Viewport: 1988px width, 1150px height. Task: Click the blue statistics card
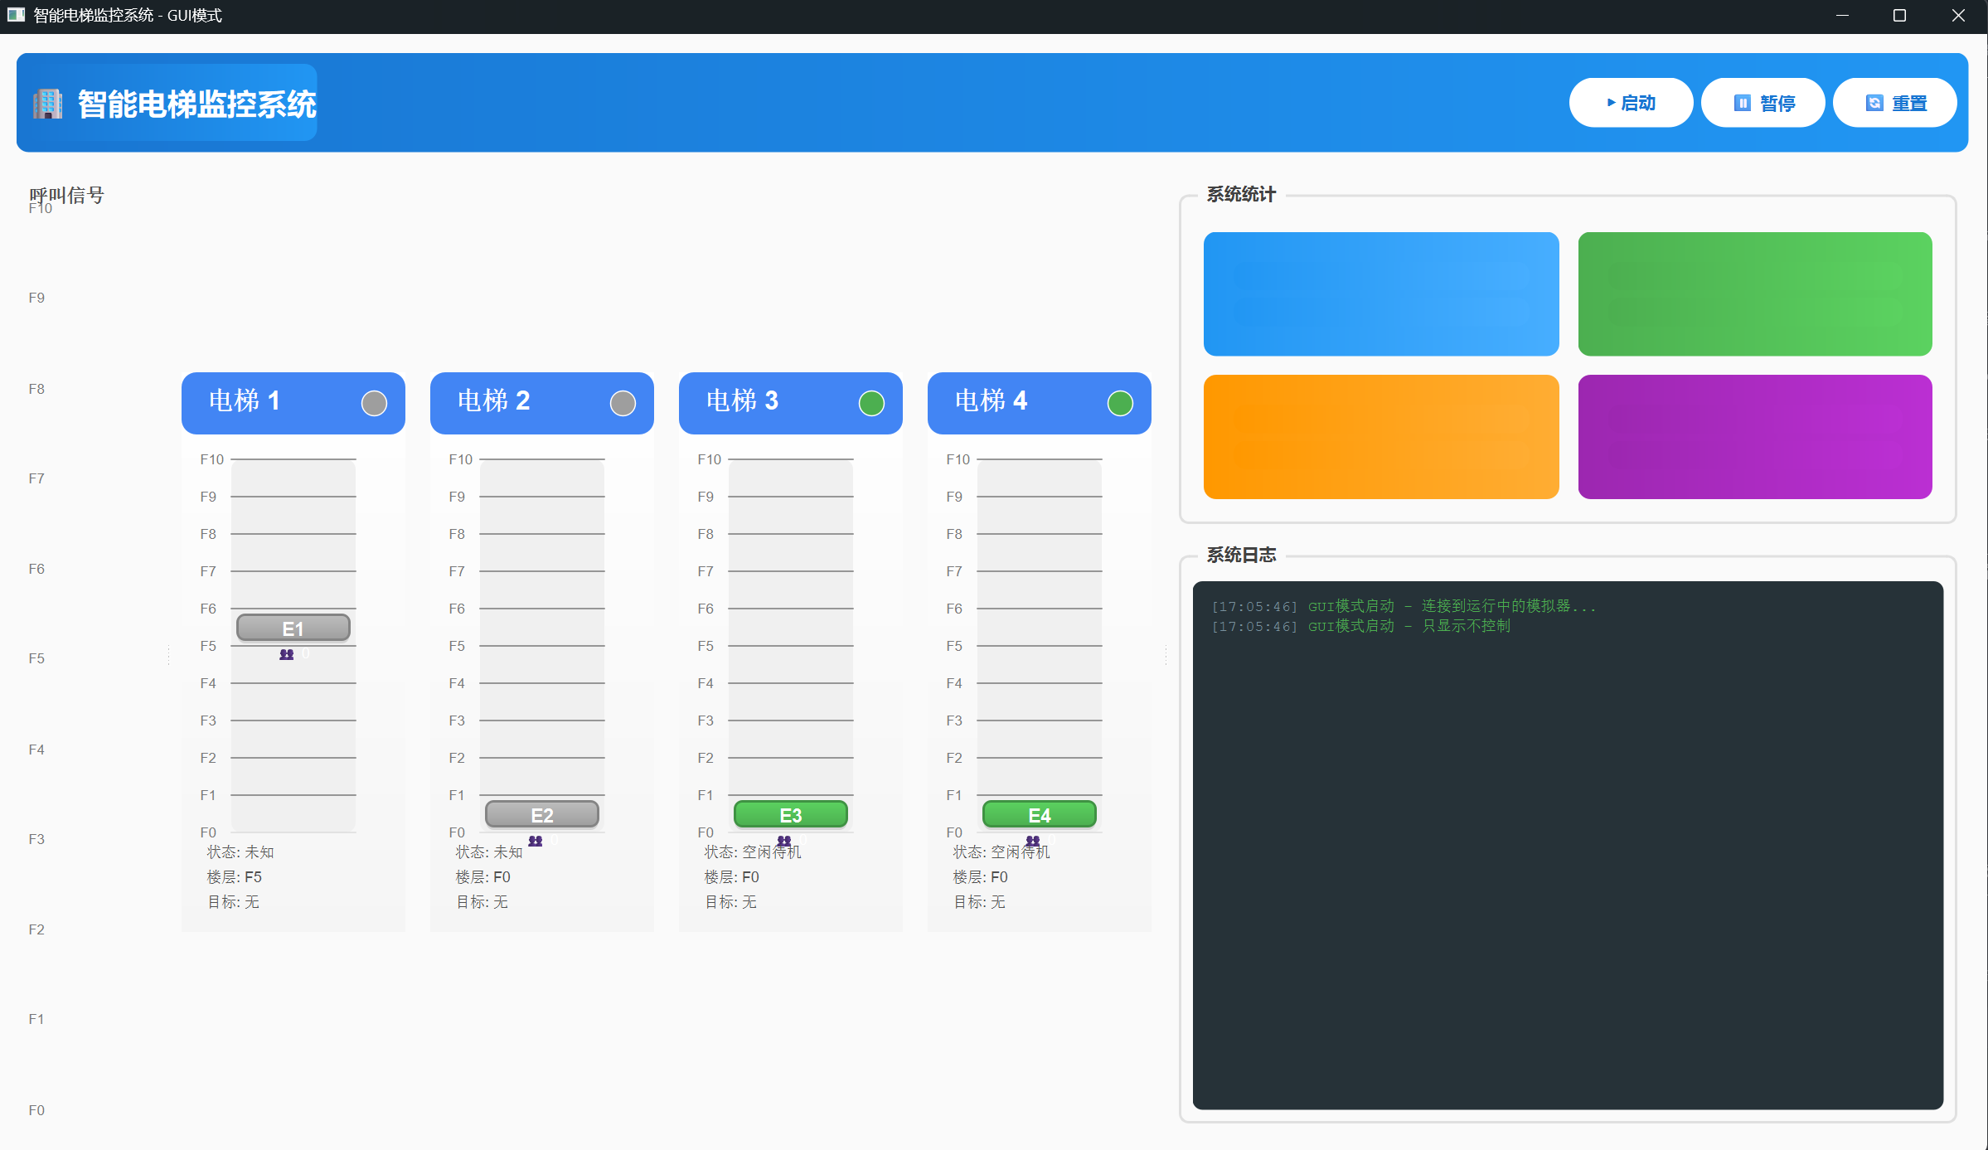pos(1380,294)
